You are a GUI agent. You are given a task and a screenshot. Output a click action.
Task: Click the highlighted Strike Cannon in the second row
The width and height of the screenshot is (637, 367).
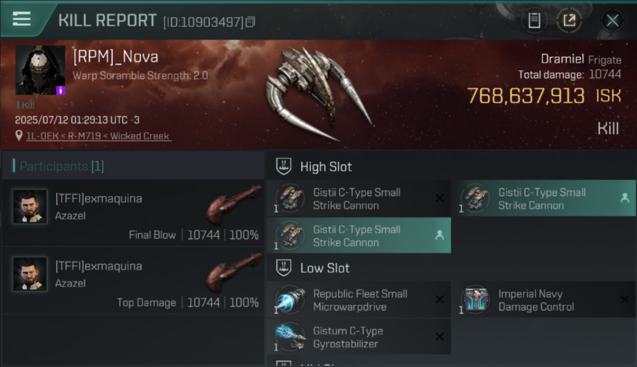[x=359, y=235]
